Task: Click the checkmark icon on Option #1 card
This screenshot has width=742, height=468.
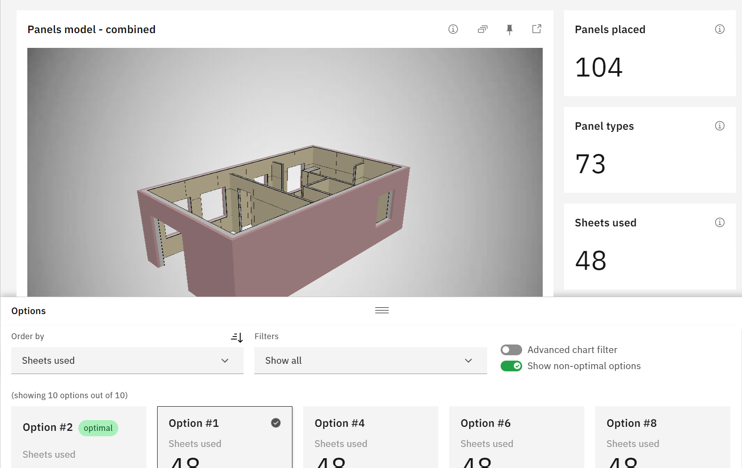Action: (275, 422)
